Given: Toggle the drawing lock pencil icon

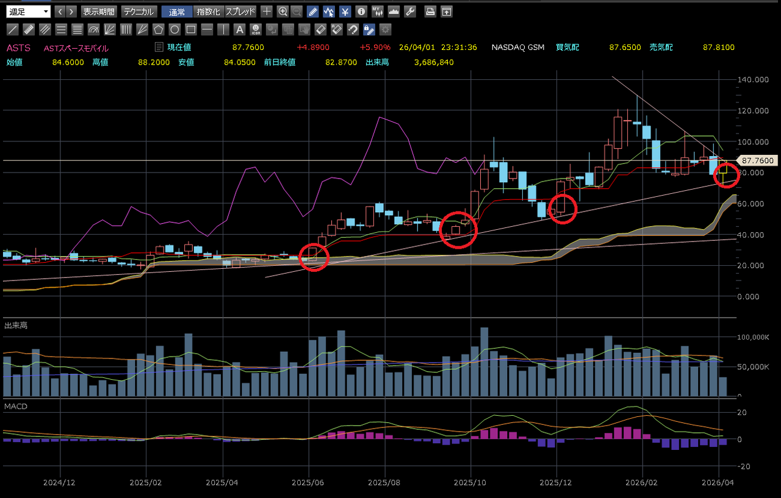Looking at the screenshot, I should tap(369, 29).
